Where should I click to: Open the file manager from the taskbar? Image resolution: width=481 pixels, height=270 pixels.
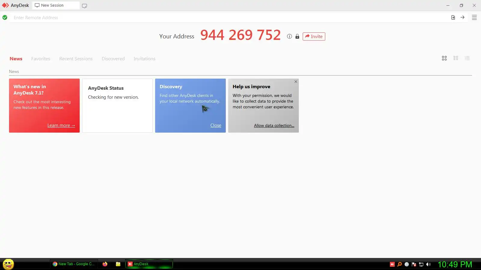pyautogui.click(x=118, y=264)
